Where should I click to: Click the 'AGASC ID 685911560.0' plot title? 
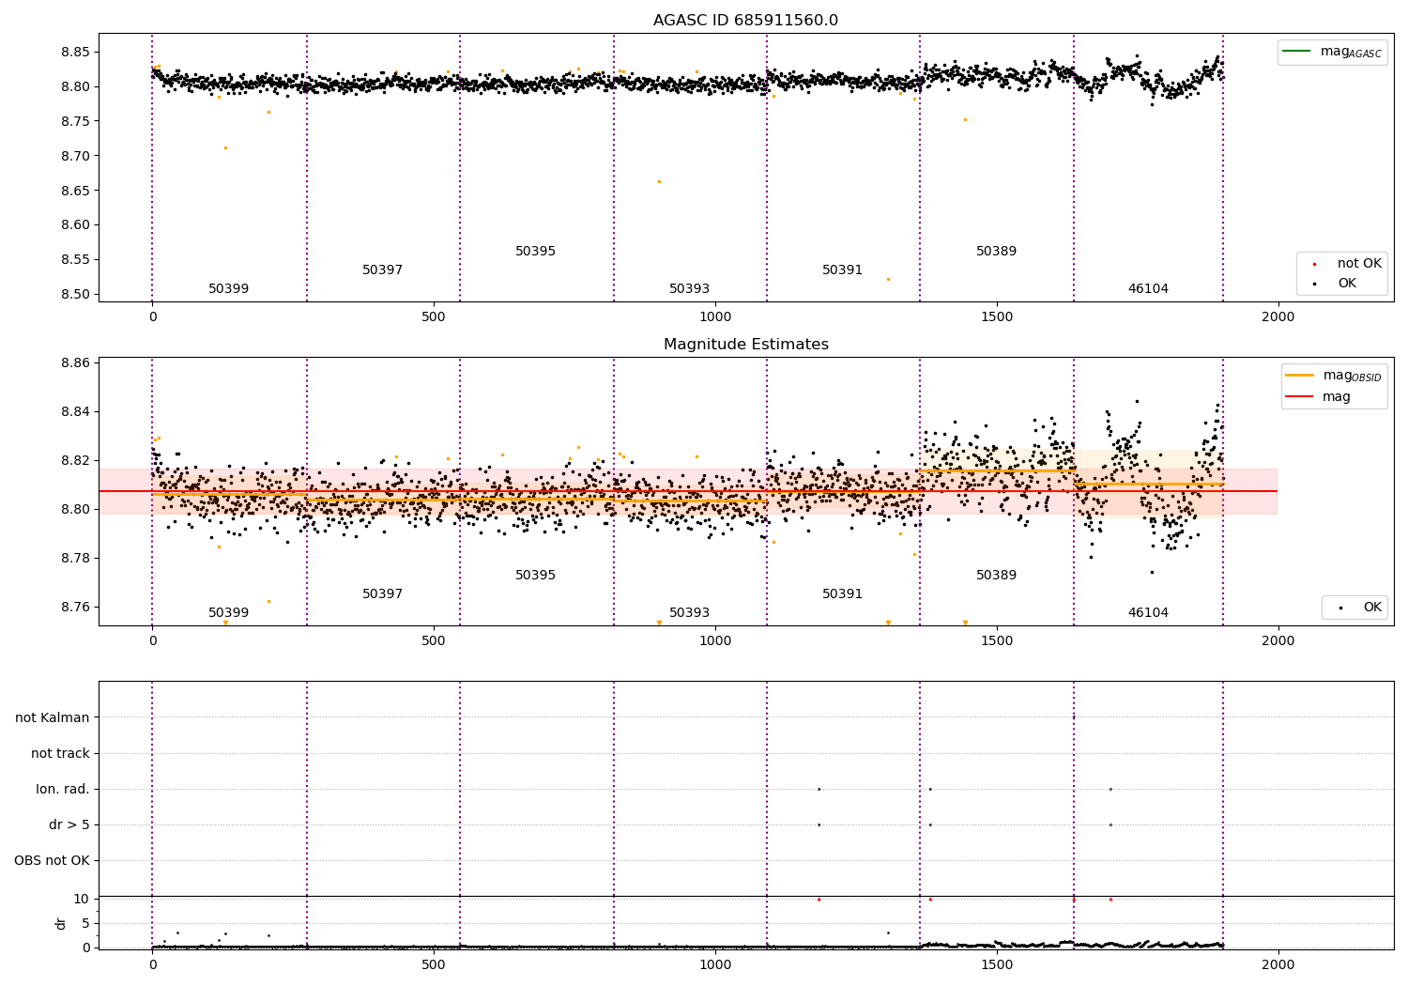(x=745, y=21)
